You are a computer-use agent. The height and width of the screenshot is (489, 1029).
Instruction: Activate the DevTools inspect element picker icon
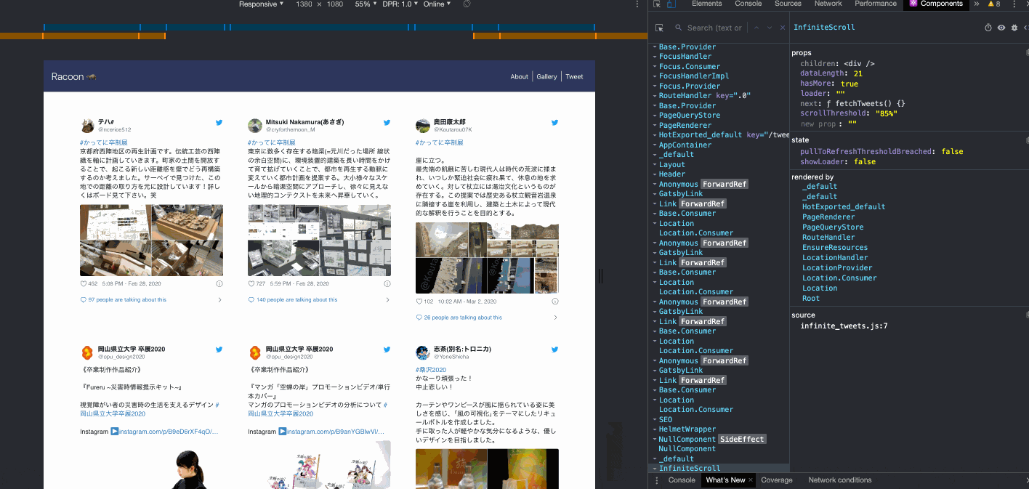tap(657, 4)
